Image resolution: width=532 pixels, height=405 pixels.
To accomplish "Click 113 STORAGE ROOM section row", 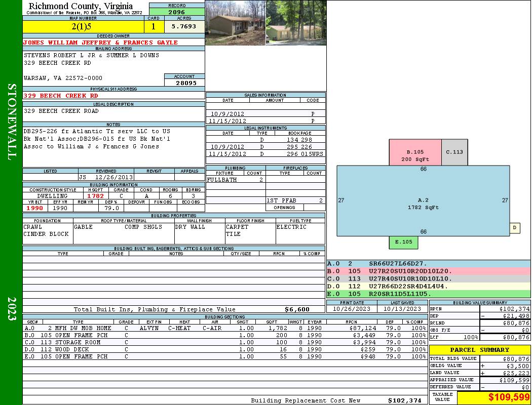I will click(x=224, y=342).
